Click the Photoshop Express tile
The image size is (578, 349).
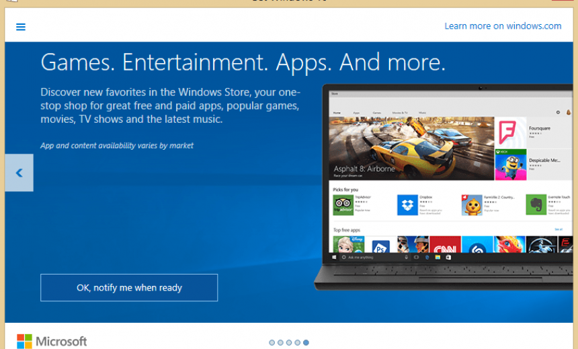tap(380, 244)
